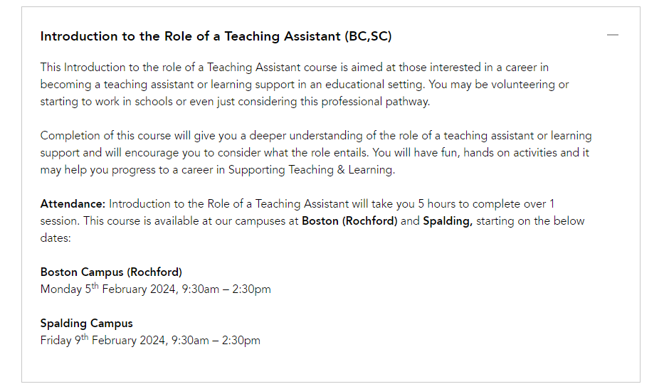Click bold Spalding, in the attendance paragraph

(x=448, y=221)
